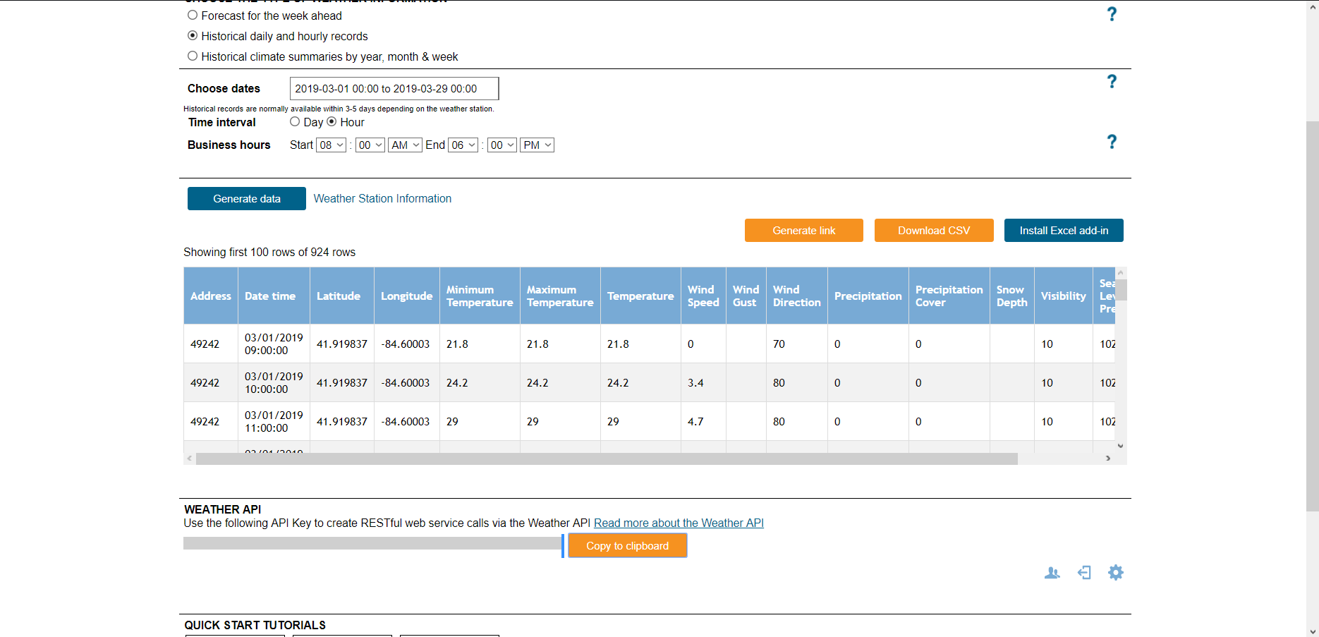Click the Wind Speed column header
1319x637 pixels.
703,296
